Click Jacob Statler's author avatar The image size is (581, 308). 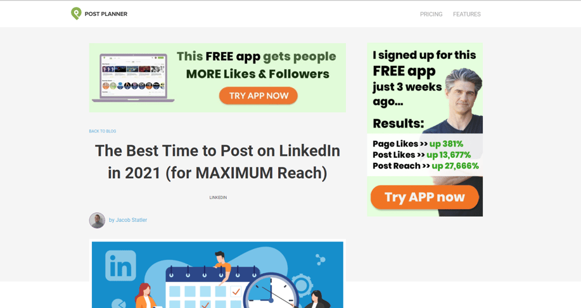(x=97, y=220)
